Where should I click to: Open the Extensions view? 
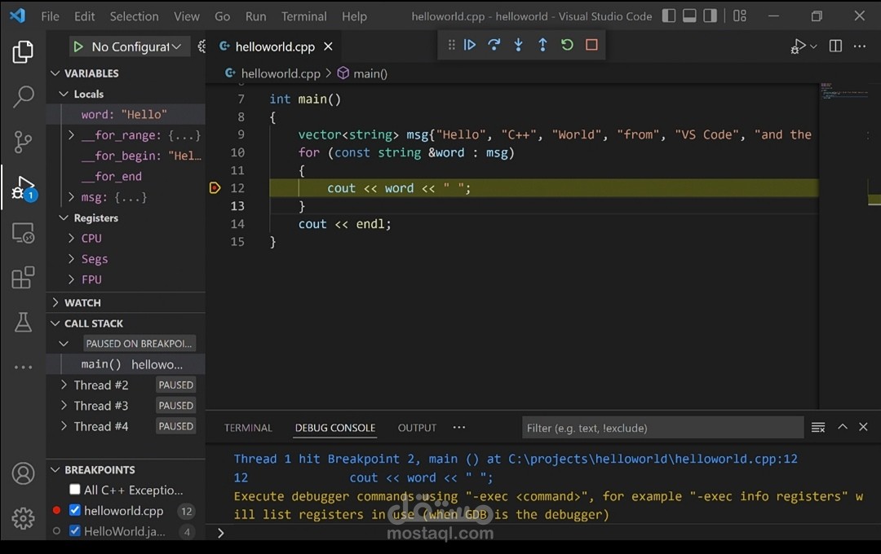(23, 277)
